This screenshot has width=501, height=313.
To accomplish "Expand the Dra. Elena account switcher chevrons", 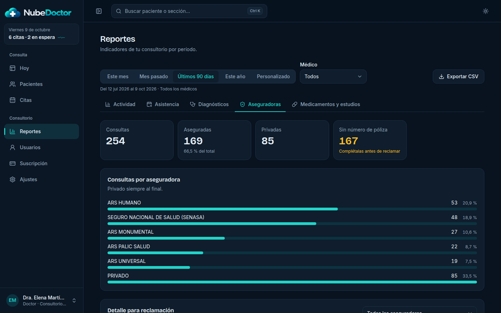I will [x=74, y=300].
